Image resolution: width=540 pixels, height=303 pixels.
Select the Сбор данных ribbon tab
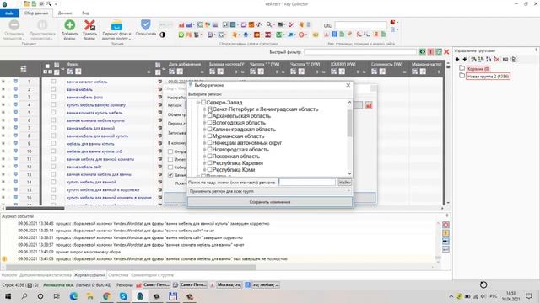point(36,13)
